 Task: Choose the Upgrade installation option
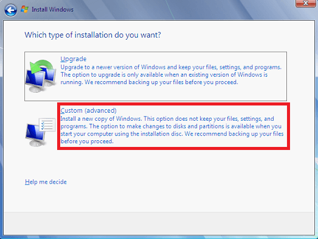point(156,76)
